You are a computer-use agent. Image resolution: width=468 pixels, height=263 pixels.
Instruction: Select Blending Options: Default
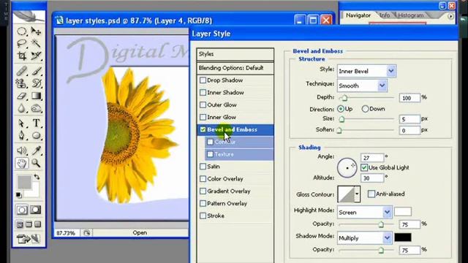[235, 68]
